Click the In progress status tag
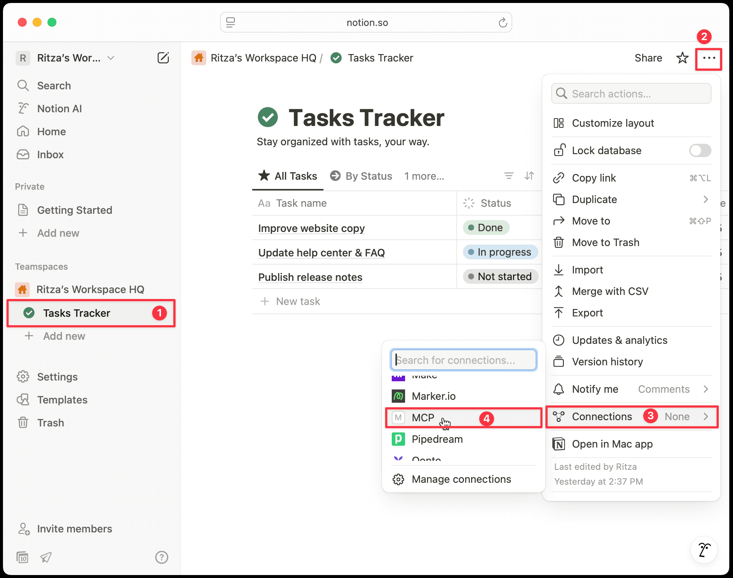This screenshot has height=578, width=733. point(500,252)
